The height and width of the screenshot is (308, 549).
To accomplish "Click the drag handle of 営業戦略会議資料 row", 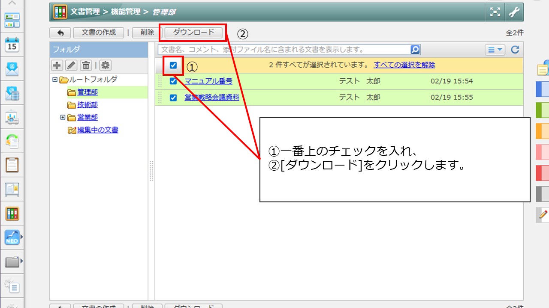I will (160, 98).
